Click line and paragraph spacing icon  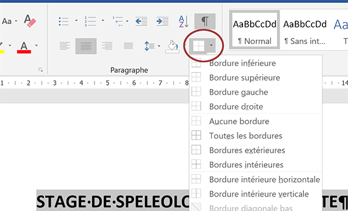click(150, 46)
